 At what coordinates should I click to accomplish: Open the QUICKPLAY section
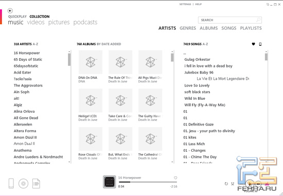pyautogui.click(x=17, y=16)
